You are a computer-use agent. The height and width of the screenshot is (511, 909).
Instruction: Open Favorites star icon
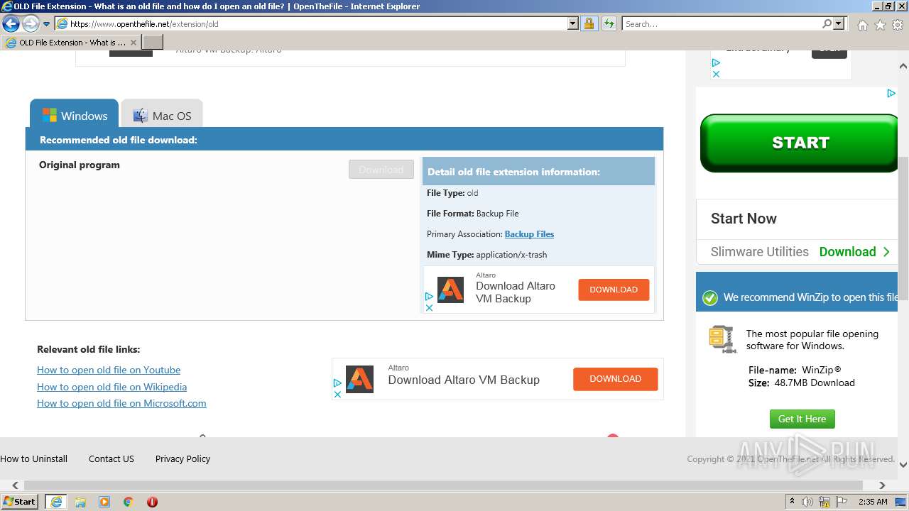[x=880, y=25]
